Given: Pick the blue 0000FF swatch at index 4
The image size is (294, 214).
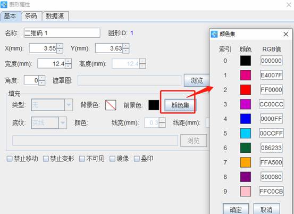Looking at the screenshot, I should 246,119.
